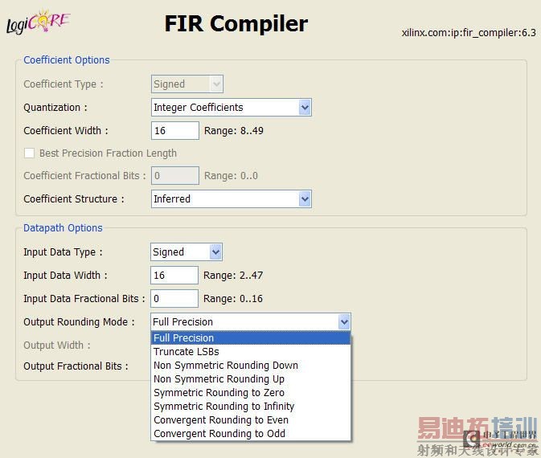The height and width of the screenshot is (458, 541).
Task: Click the Range: 8..49 text
Action: tap(234, 131)
